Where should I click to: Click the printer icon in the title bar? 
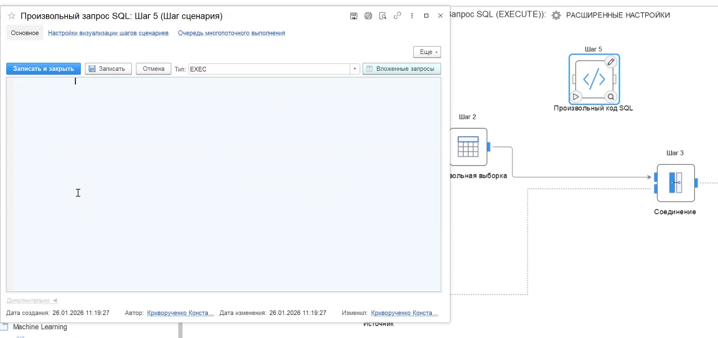pyautogui.click(x=368, y=16)
